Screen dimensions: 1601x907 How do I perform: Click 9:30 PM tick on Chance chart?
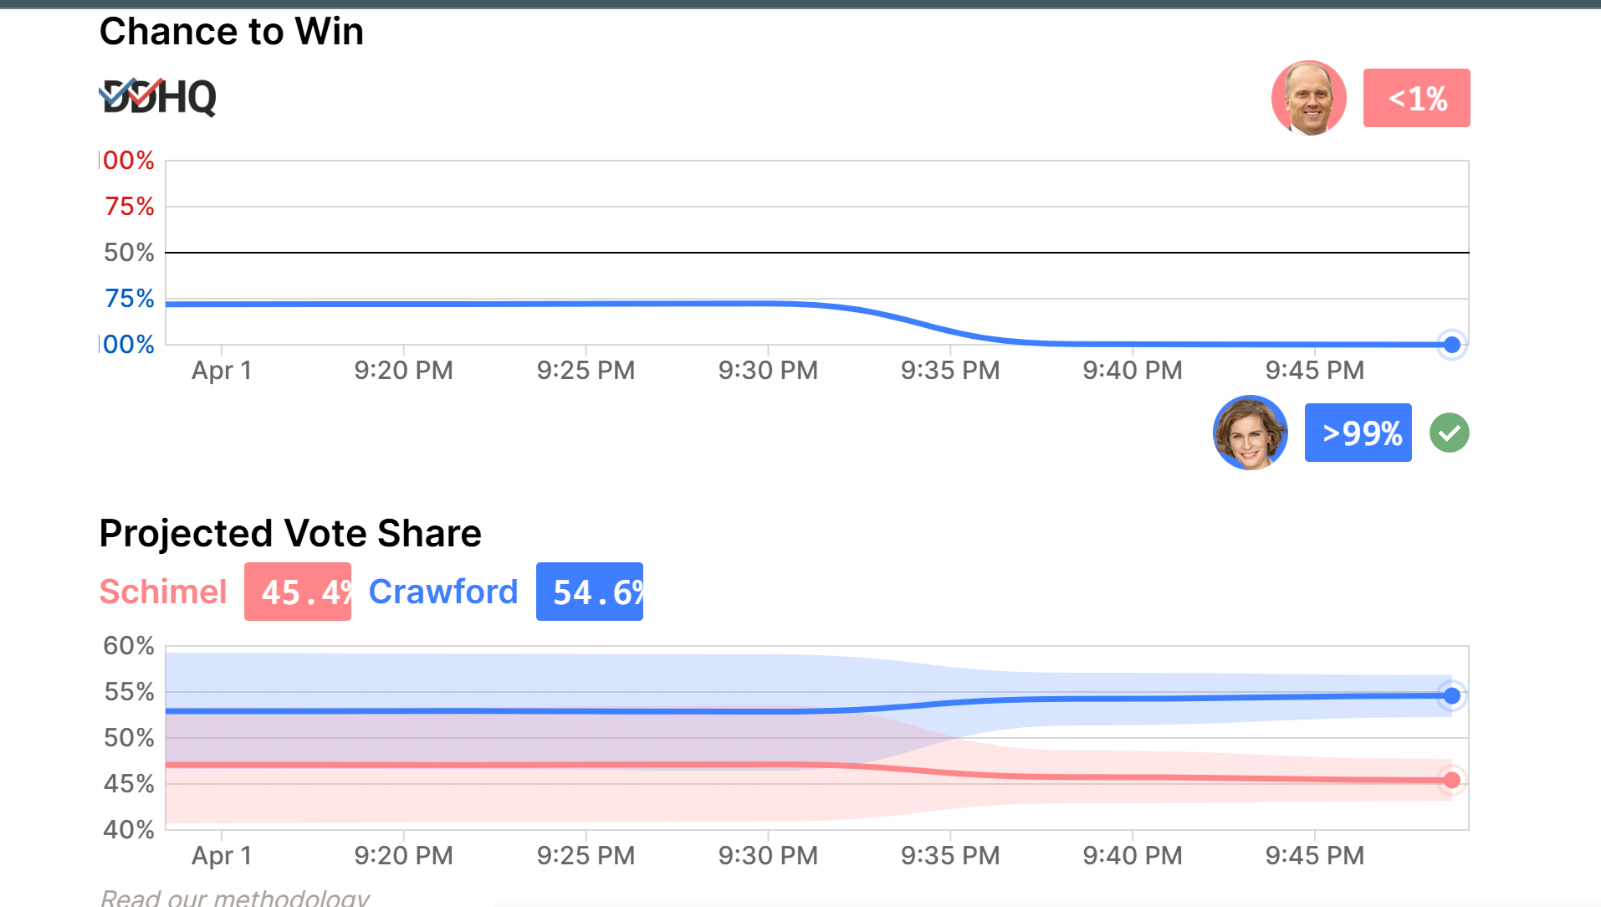(x=768, y=370)
